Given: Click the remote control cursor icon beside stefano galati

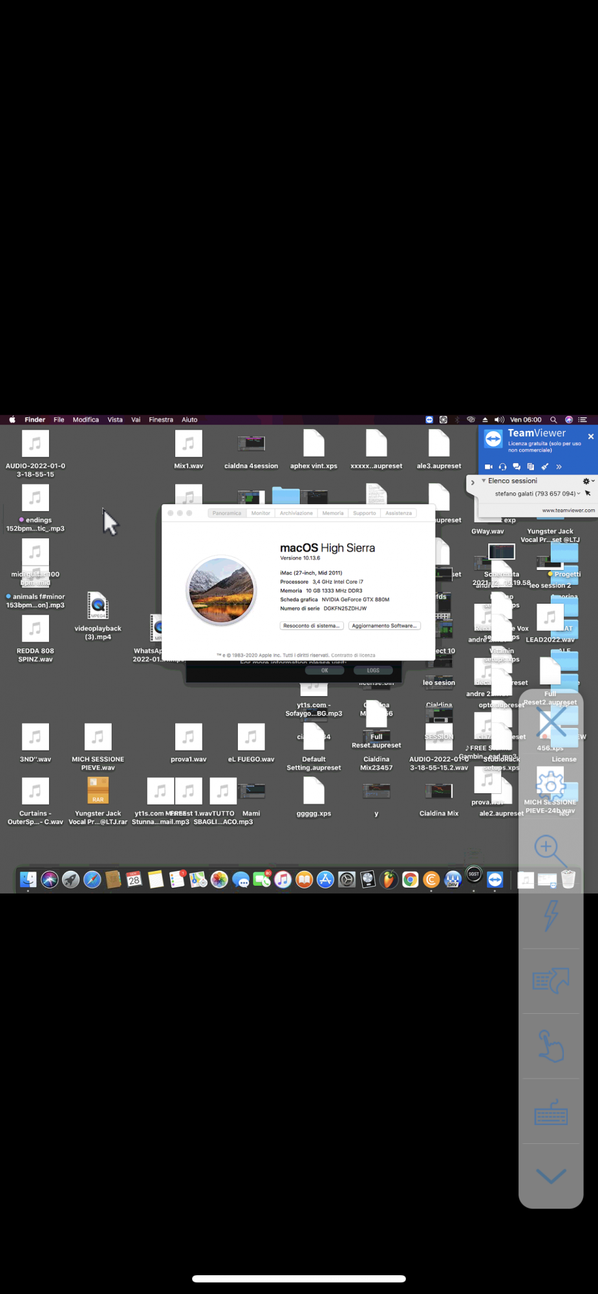Looking at the screenshot, I should point(588,494).
